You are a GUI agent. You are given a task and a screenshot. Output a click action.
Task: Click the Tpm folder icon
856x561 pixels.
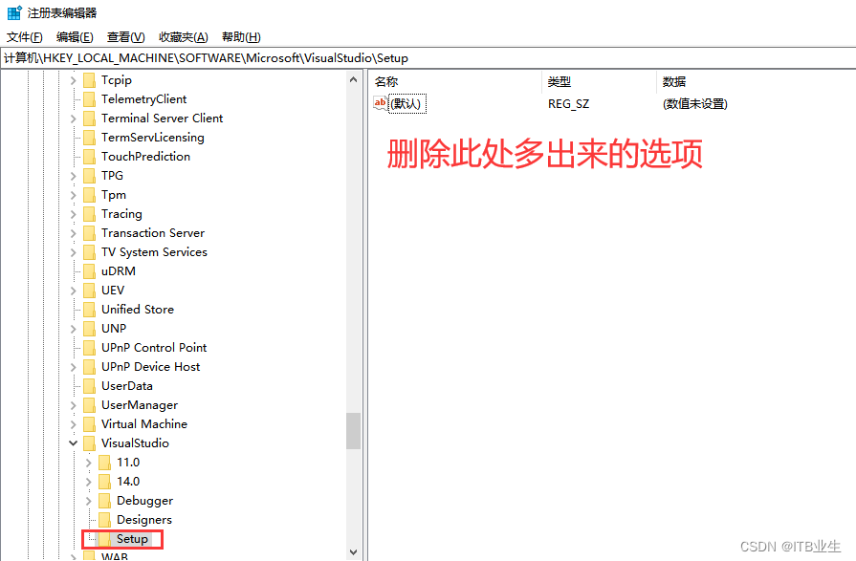click(x=89, y=195)
